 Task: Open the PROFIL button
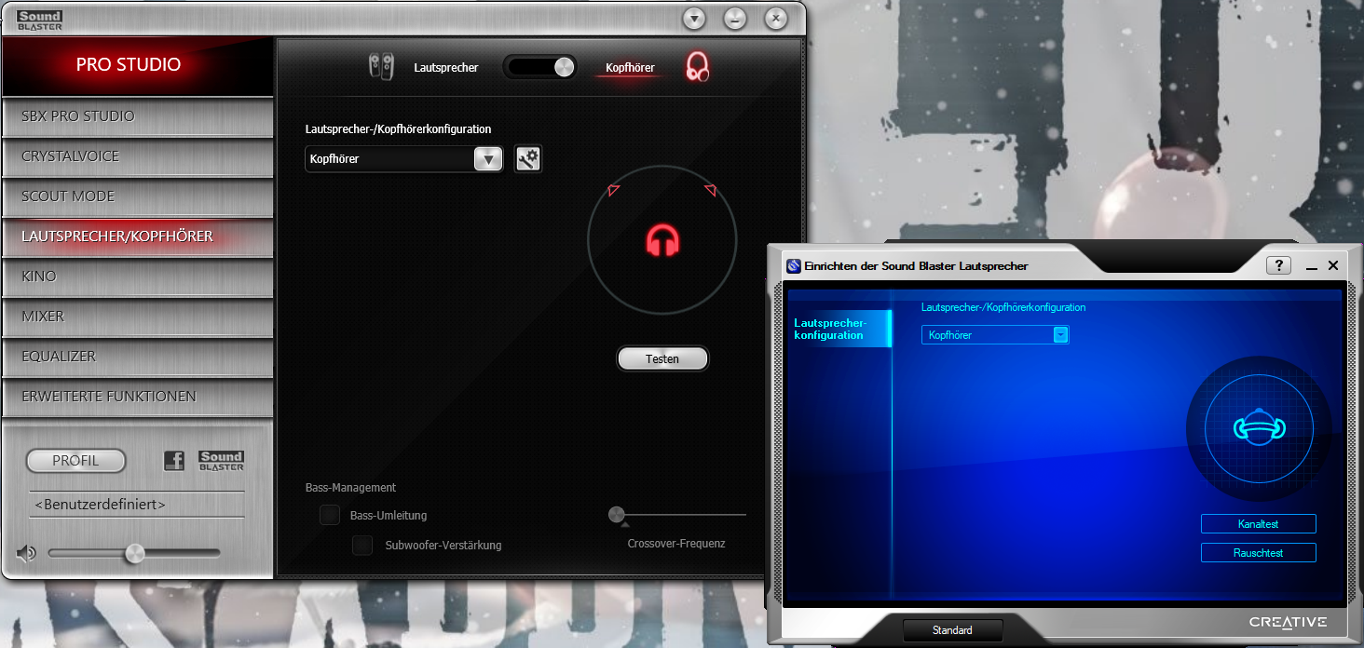(x=75, y=461)
